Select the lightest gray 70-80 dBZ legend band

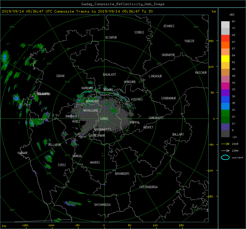(225, 25)
